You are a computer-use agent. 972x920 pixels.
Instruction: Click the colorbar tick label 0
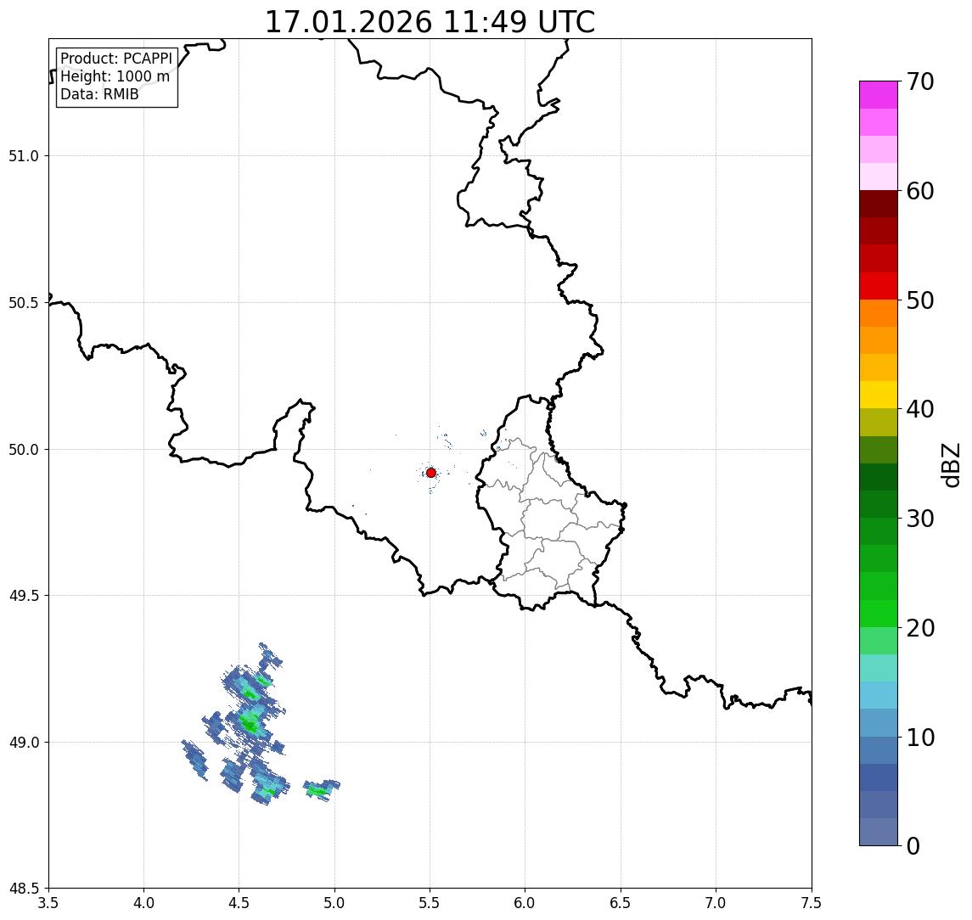[x=913, y=845]
